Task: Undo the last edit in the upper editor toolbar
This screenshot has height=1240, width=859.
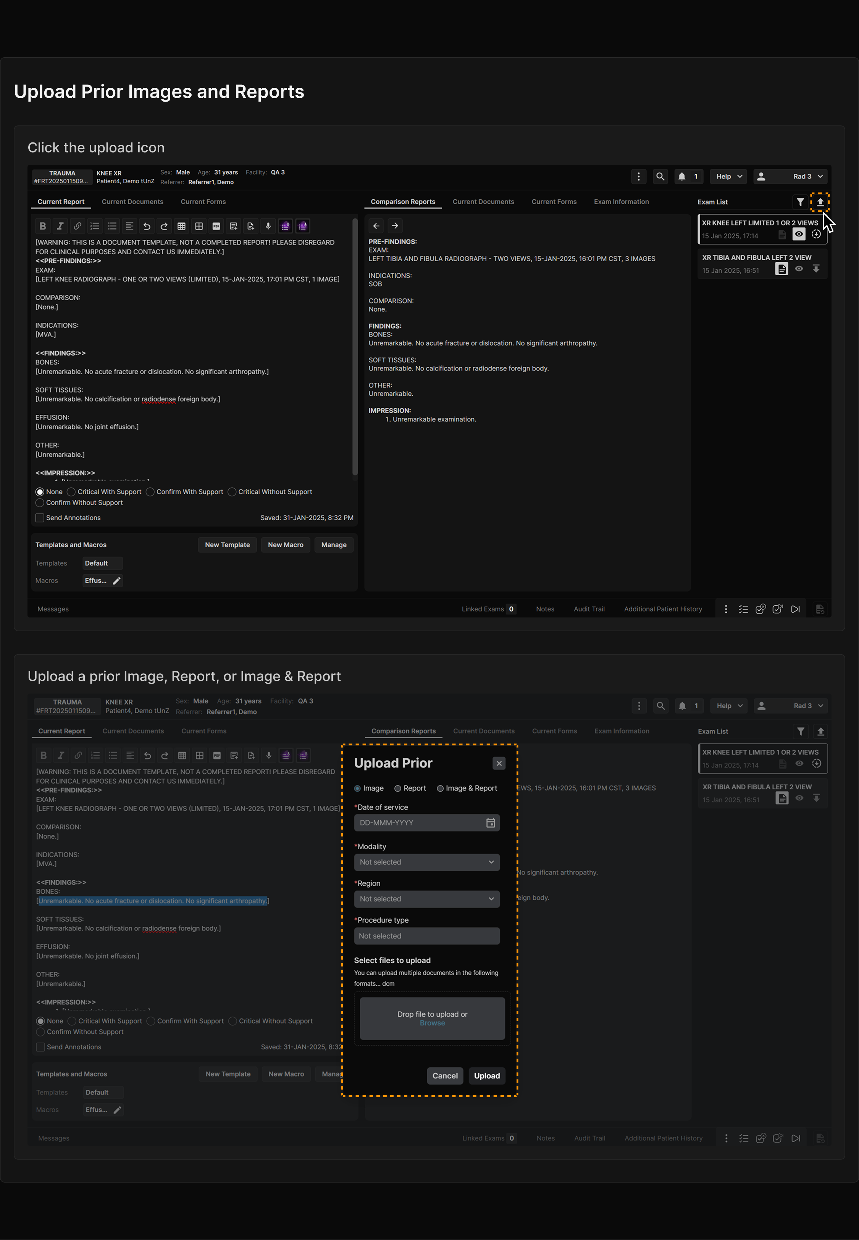Action: click(x=147, y=226)
